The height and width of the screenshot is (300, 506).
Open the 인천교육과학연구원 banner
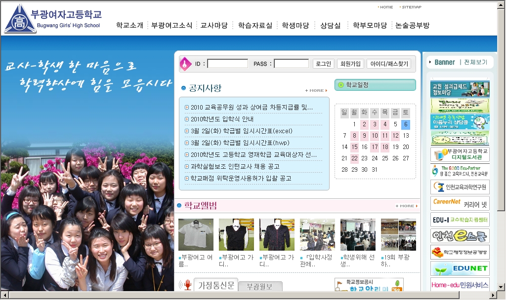pos(460,187)
